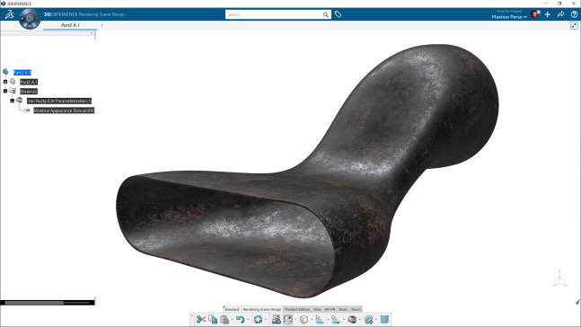This screenshot has height=327, width=581.
Task: Click the white cube object icon
Action: pyautogui.click(x=304, y=319)
